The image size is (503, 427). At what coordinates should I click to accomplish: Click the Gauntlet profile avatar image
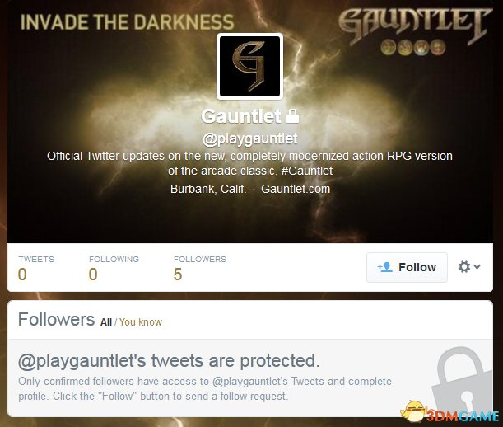(x=249, y=66)
